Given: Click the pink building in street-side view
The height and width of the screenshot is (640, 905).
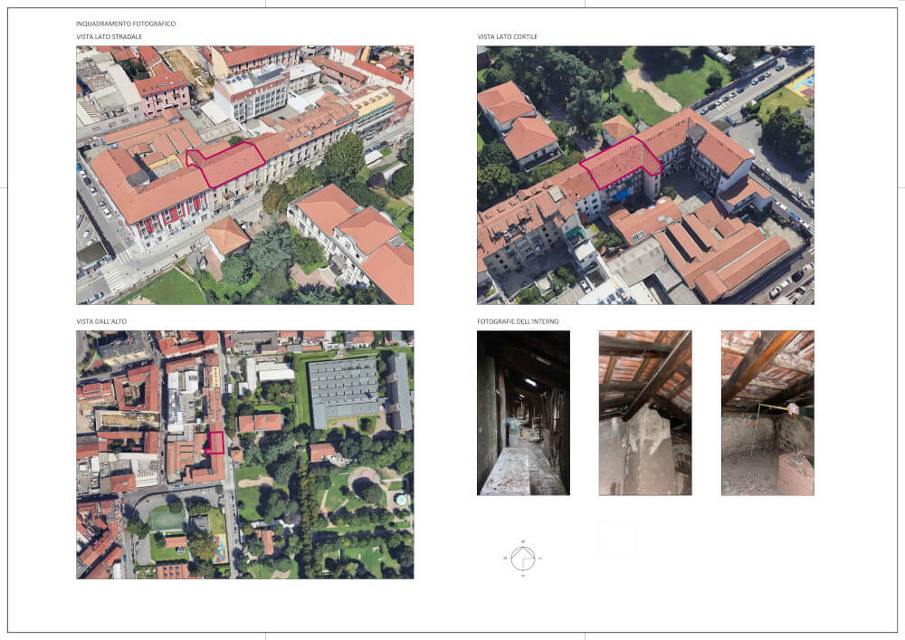Looking at the screenshot, I should point(162,92).
